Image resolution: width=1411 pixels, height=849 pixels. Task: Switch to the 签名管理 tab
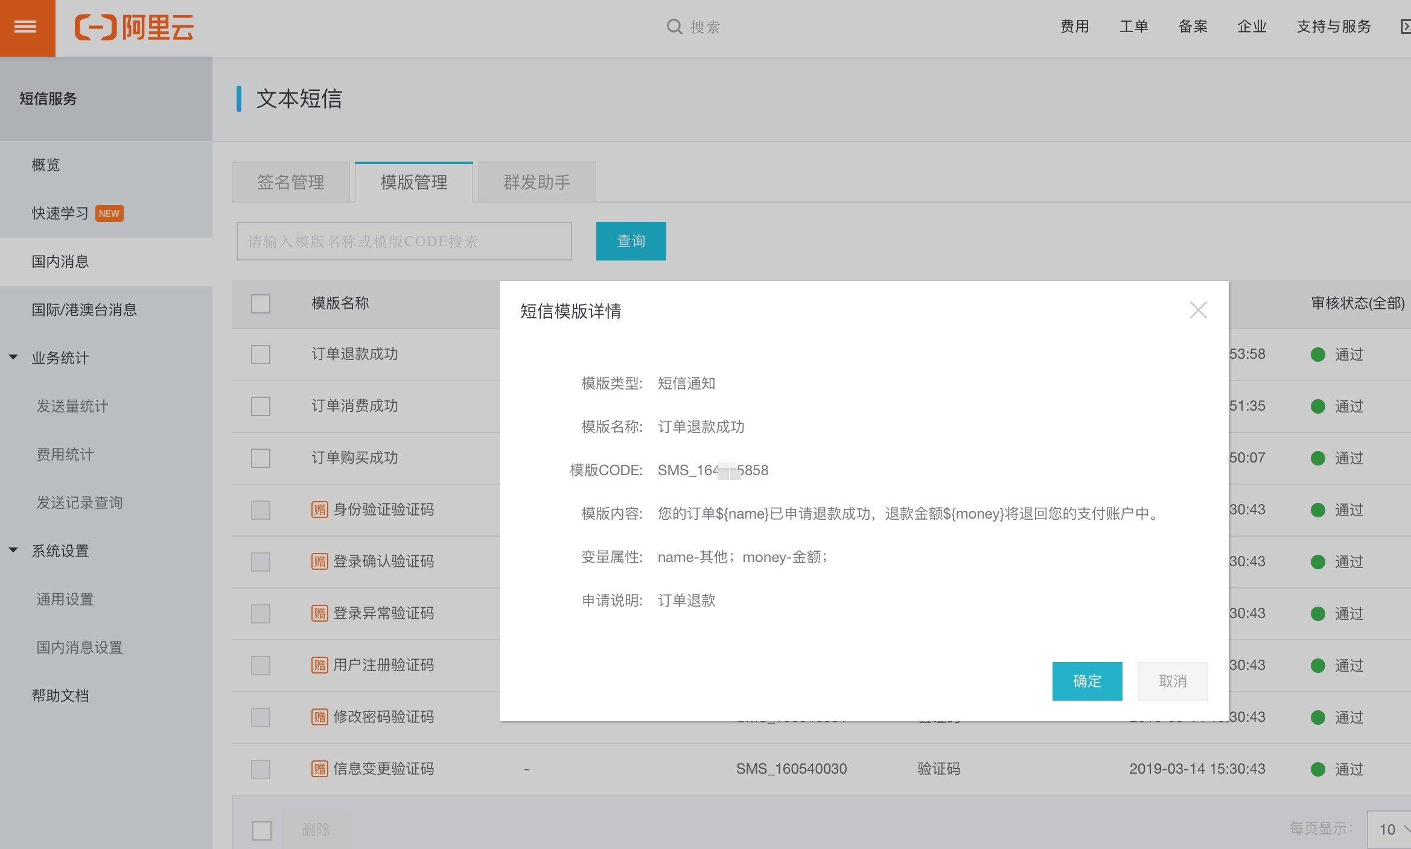[x=291, y=182]
